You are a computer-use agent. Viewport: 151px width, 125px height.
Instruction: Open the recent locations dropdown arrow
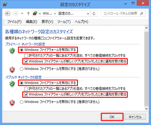point(22,14)
